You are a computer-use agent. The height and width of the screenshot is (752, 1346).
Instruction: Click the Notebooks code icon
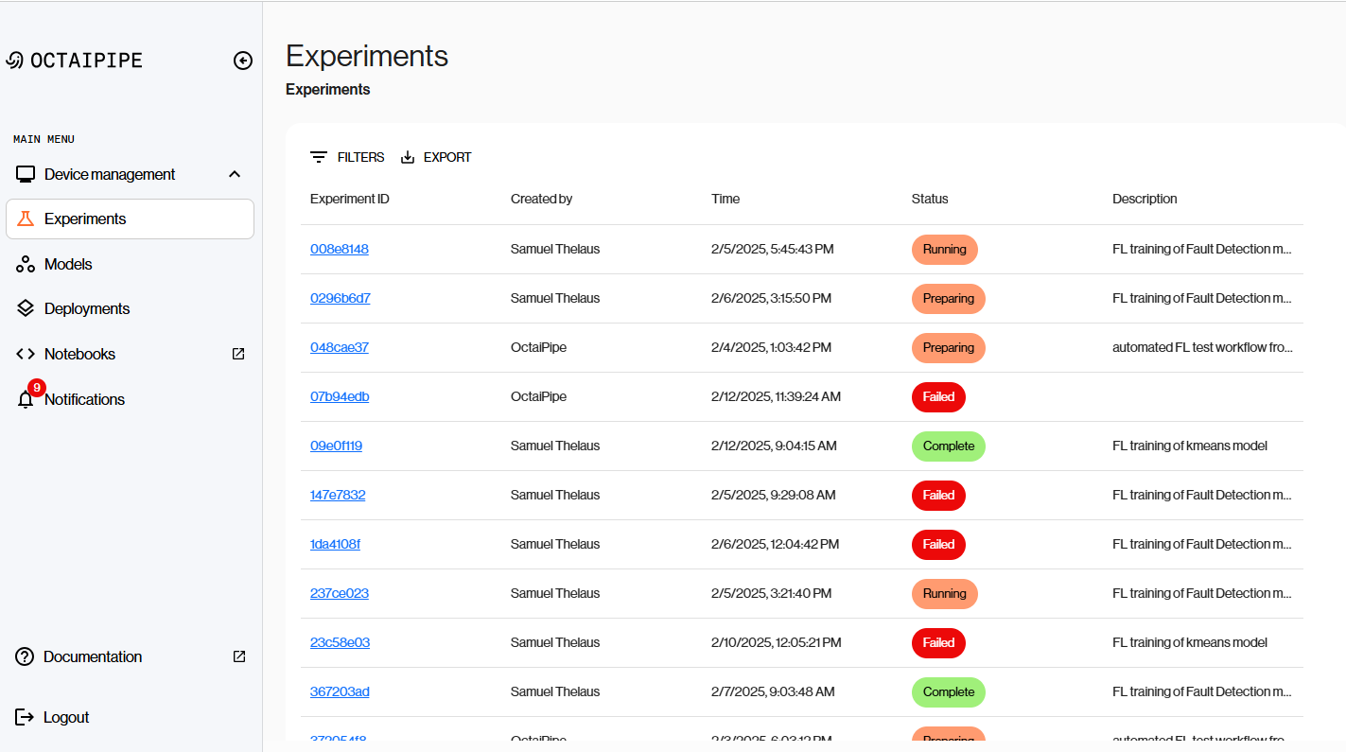pos(24,354)
